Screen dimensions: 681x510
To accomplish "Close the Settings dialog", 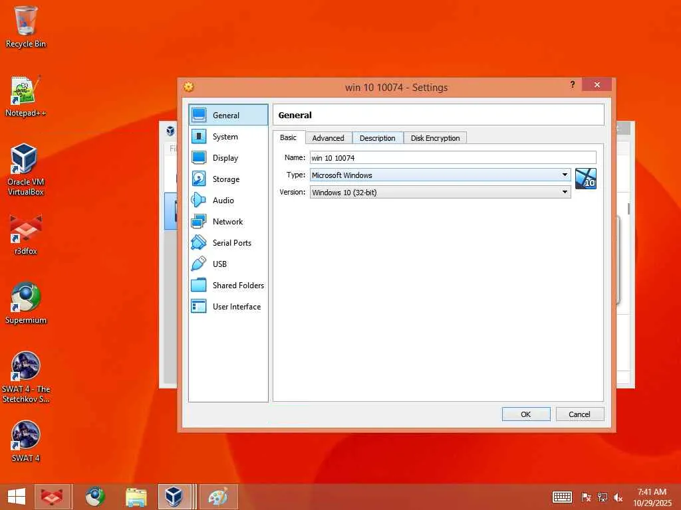I will coord(597,84).
